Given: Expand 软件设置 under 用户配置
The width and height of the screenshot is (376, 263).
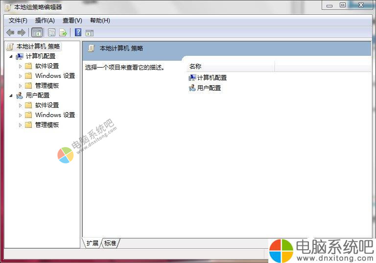Looking at the screenshot, I should point(21,105).
